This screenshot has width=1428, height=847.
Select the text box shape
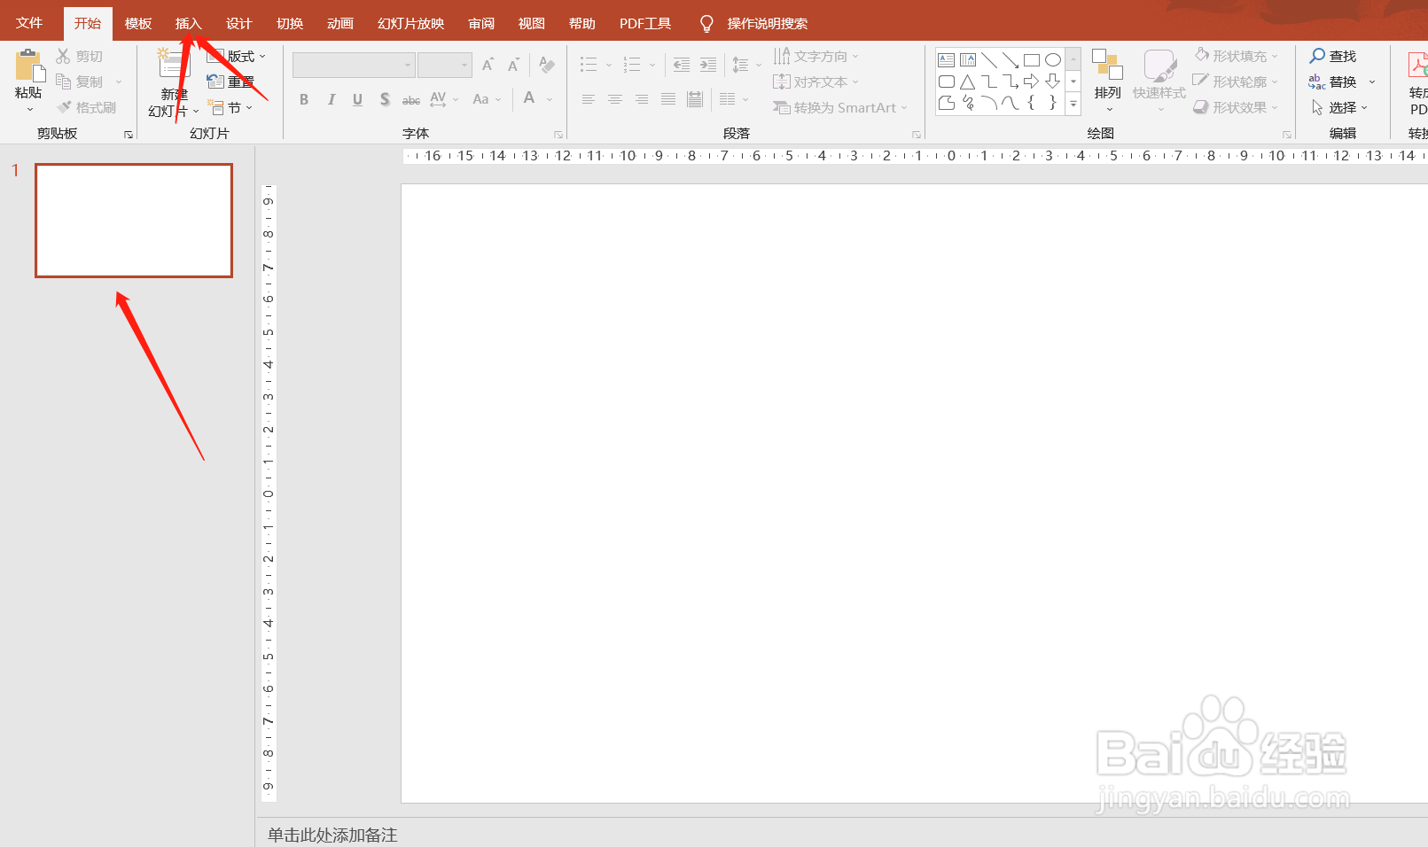click(946, 60)
